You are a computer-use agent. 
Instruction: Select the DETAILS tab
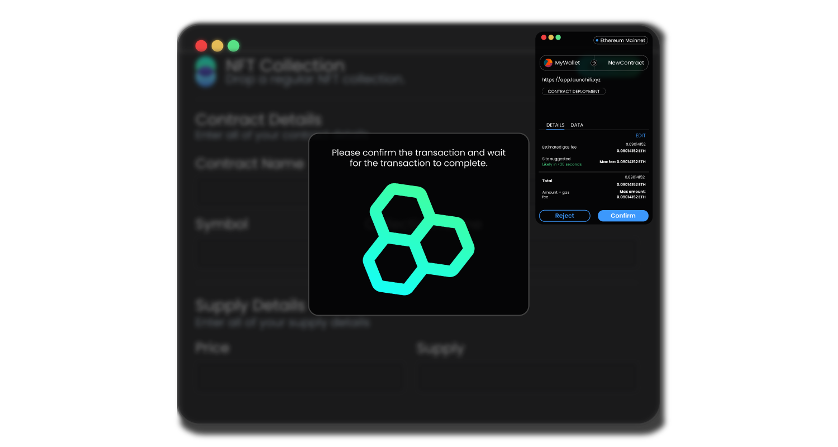pyautogui.click(x=555, y=125)
